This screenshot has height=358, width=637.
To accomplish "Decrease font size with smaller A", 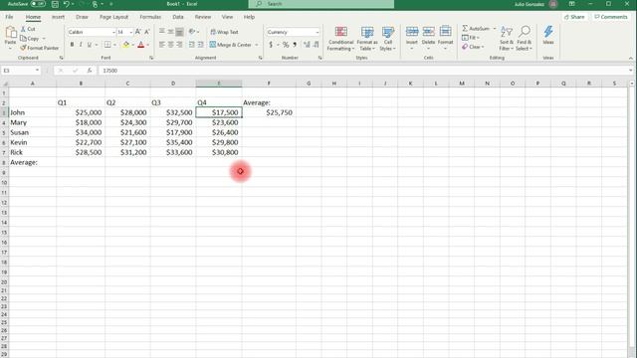I will (x=146, y=32).
